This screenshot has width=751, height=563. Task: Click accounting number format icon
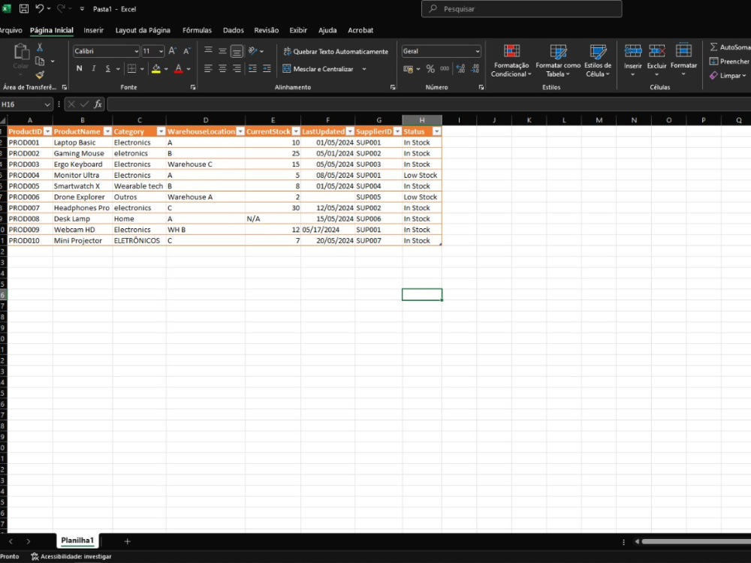click(x=409, y=69)
